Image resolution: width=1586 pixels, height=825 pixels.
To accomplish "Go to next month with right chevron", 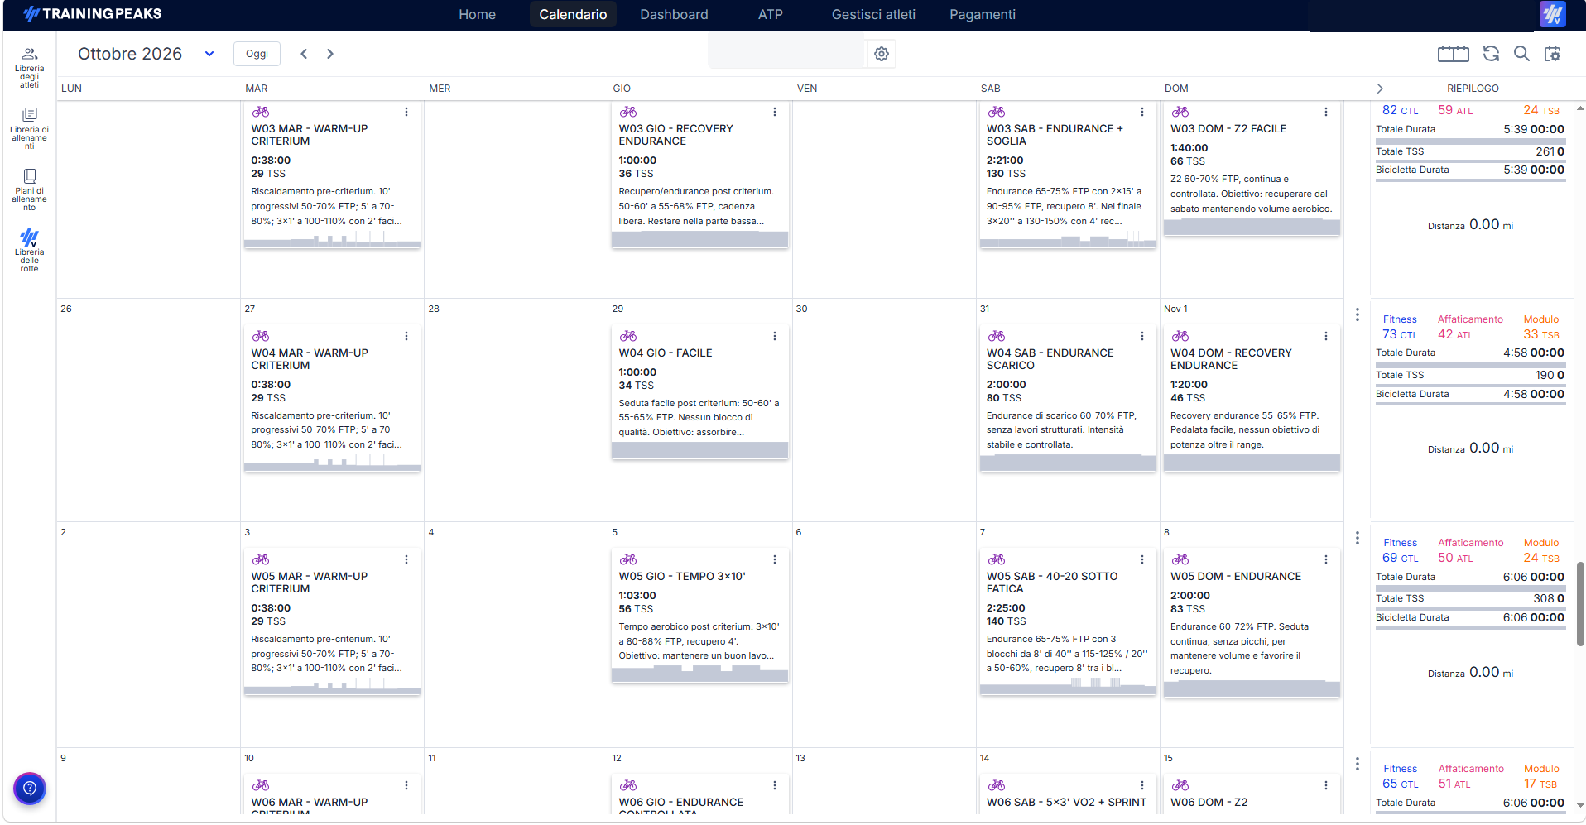I will click(330, 54).
